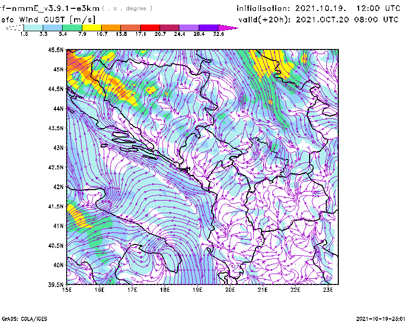This screenshot has height=322, width=417.
Task: Click the 15E longitude label
Action: click(x=67, y=290)
